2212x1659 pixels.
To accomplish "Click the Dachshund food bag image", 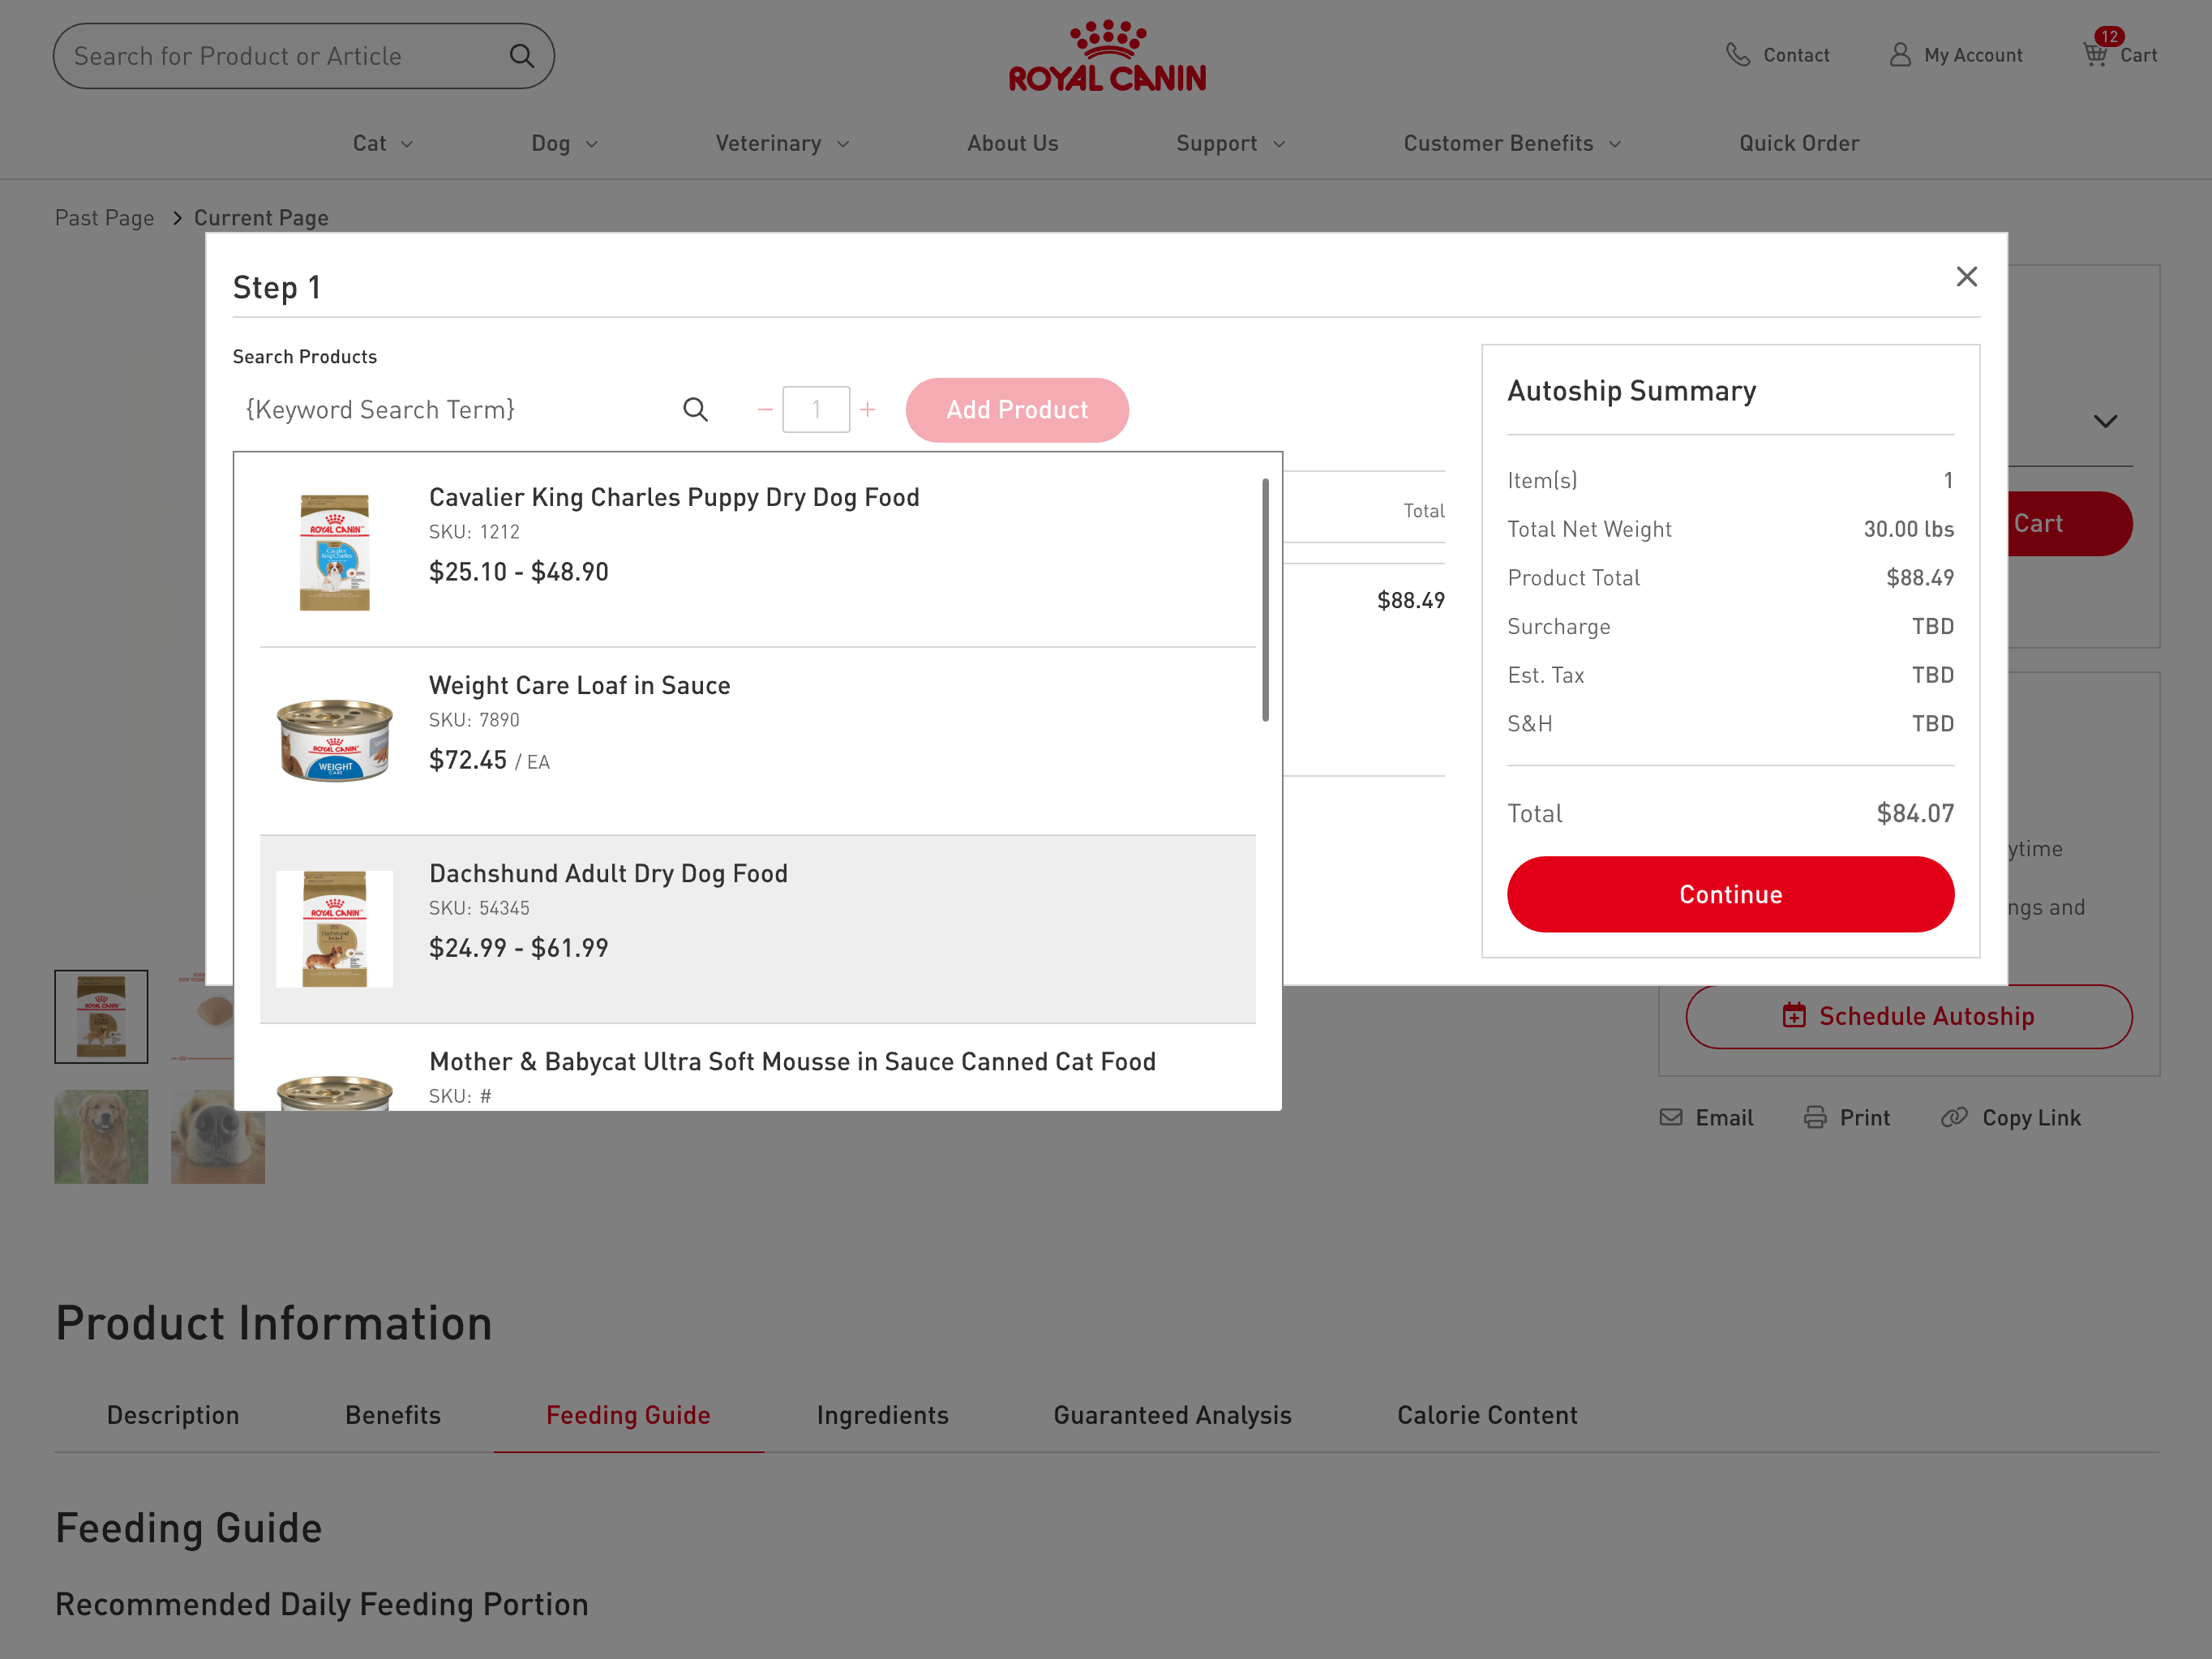I will [335, 929].
